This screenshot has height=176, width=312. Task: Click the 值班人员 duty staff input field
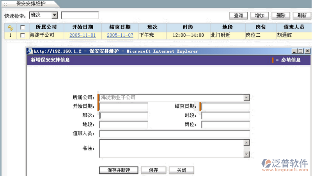pyautogui.click(x=174, y=134)
